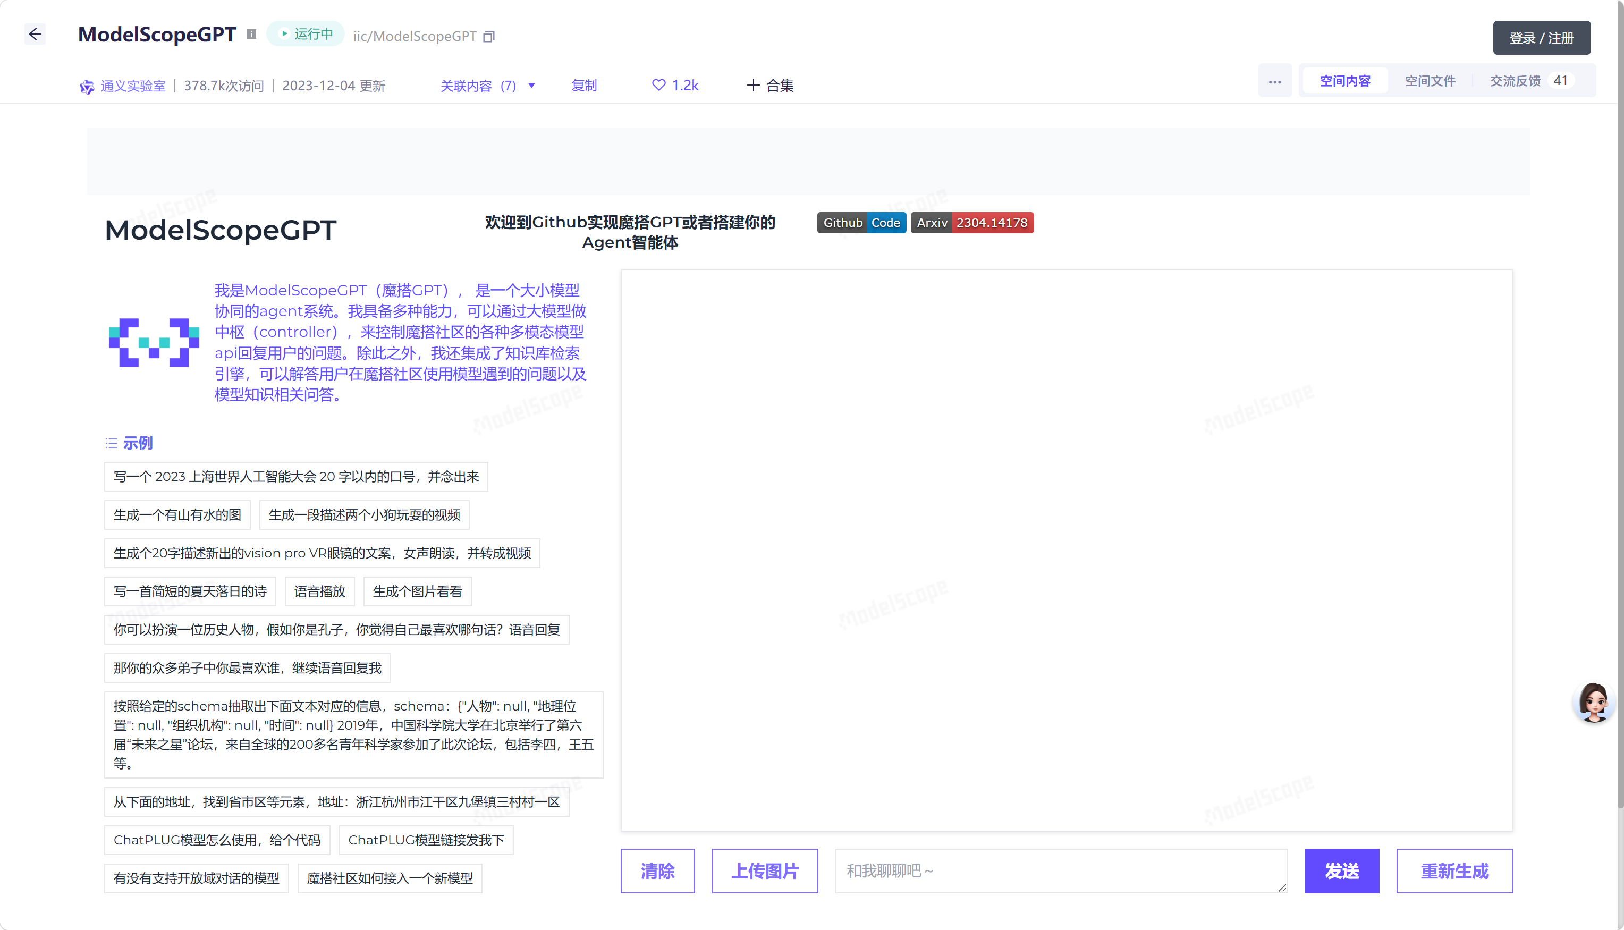Viewport: 1624px width, 930px height.
Task: Select example 有没有支持开放域对话的模型
Action: click(196, 879)
